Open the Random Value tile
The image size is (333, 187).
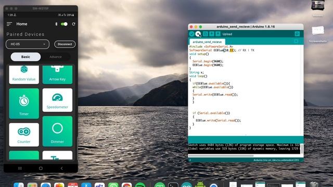tap(24, 75)
